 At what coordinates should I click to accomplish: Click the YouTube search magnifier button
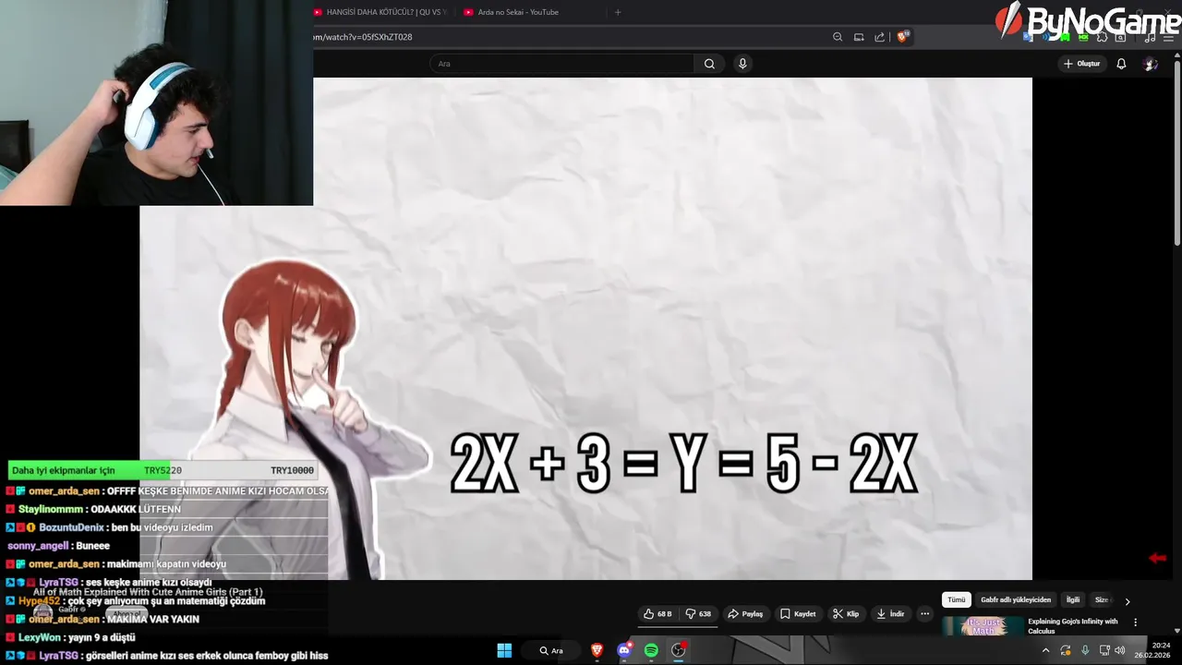point(709,64)
